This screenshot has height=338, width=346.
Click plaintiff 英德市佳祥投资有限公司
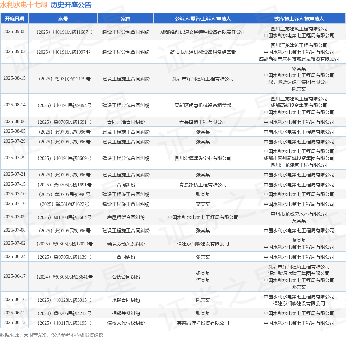(203, 323)
